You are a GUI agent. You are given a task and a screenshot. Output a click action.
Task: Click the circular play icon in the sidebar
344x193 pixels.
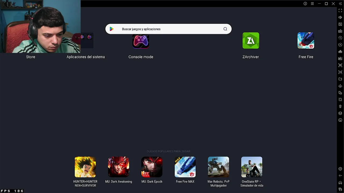point(340,38)
